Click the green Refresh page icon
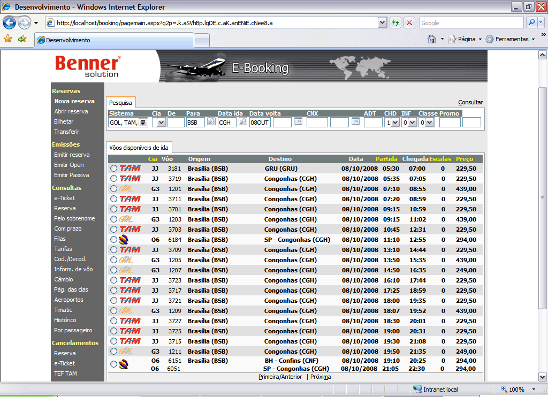 pos(395,22)
